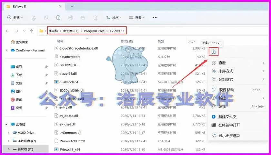Viewport: 271px width, 155px height.
Task: Sort by the 类型 column header
Action: [161, 41]
